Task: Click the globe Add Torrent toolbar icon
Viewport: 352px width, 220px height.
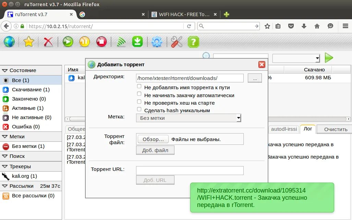Action: click(9, 42)
